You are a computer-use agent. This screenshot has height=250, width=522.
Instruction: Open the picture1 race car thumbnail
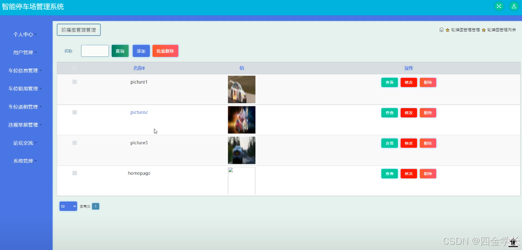(242, 89)
